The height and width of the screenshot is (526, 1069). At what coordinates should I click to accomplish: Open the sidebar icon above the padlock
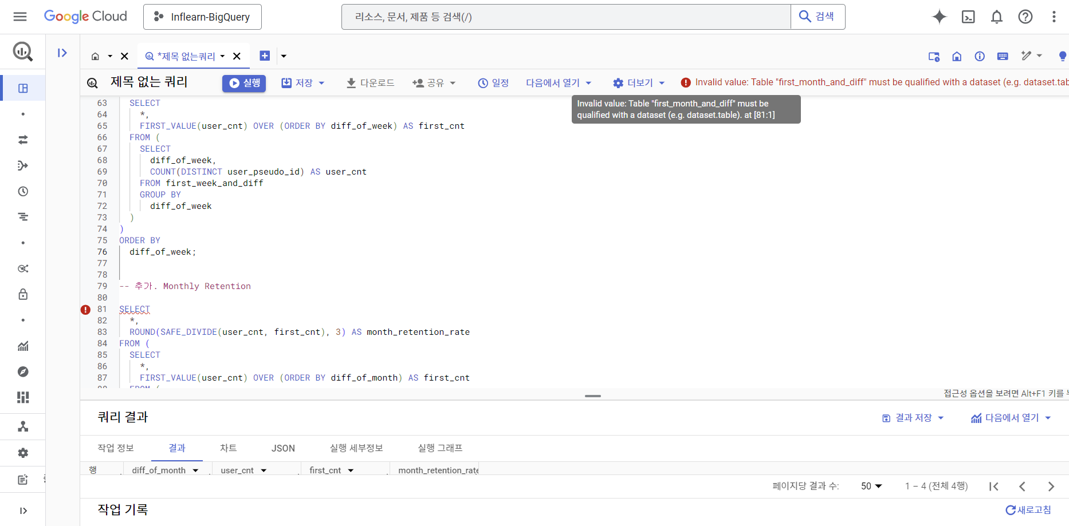coord(23,268)
